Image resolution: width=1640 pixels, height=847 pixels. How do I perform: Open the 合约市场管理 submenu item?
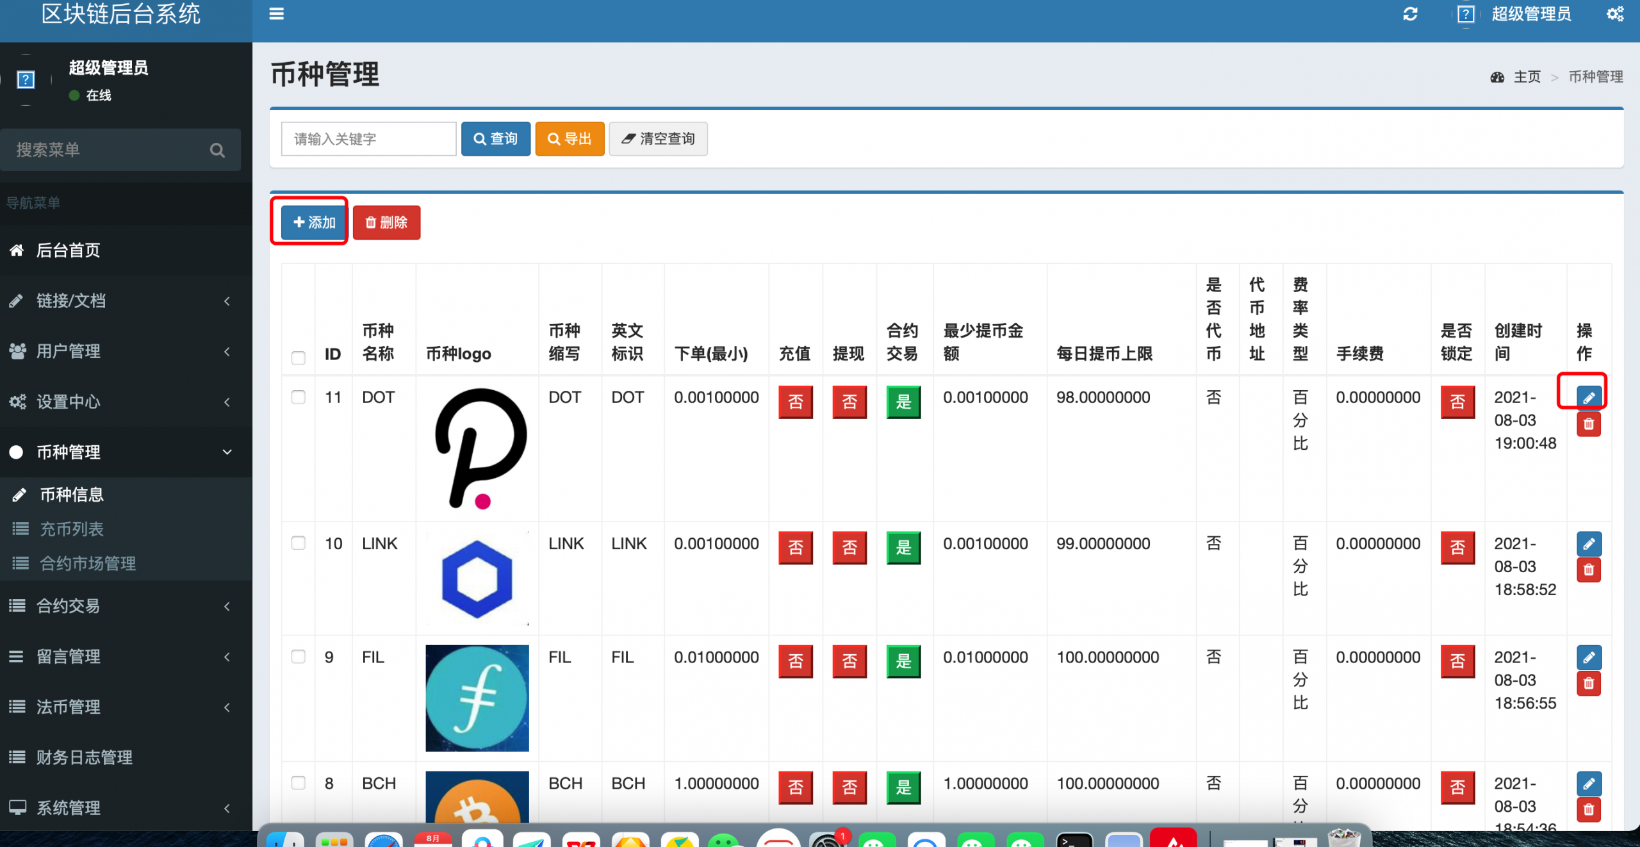pyautogui.click(x=88, y=564)
